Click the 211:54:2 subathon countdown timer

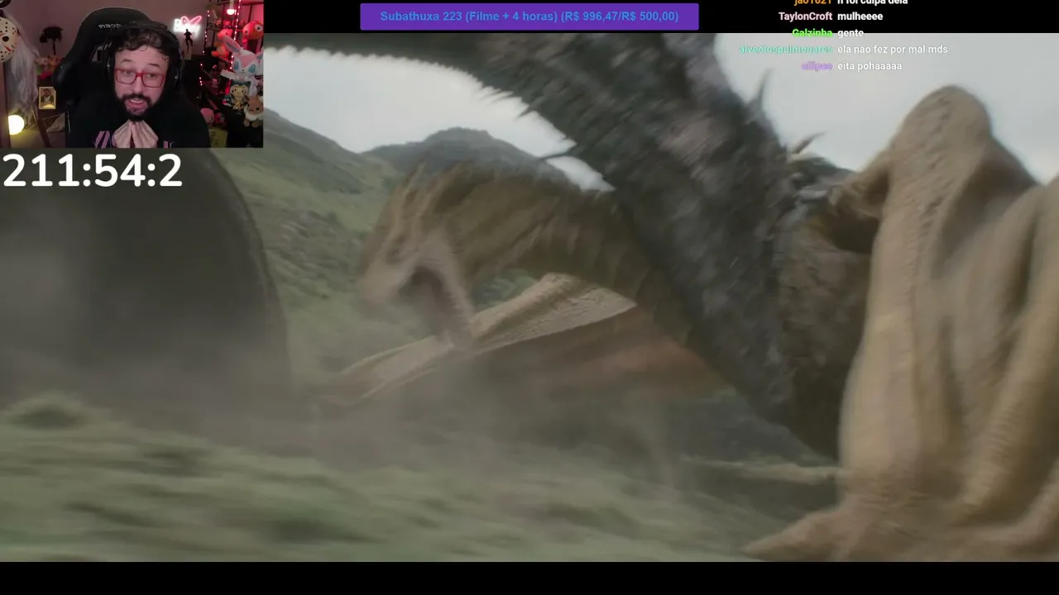coord(92,171)
